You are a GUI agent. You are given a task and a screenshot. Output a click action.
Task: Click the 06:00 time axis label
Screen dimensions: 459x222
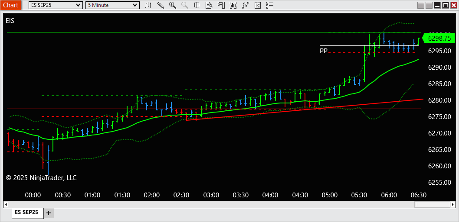click(389, 195)
